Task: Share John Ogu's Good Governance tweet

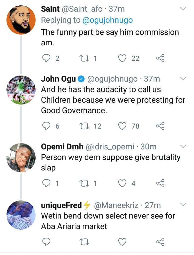Action: (x=160, y=126)
